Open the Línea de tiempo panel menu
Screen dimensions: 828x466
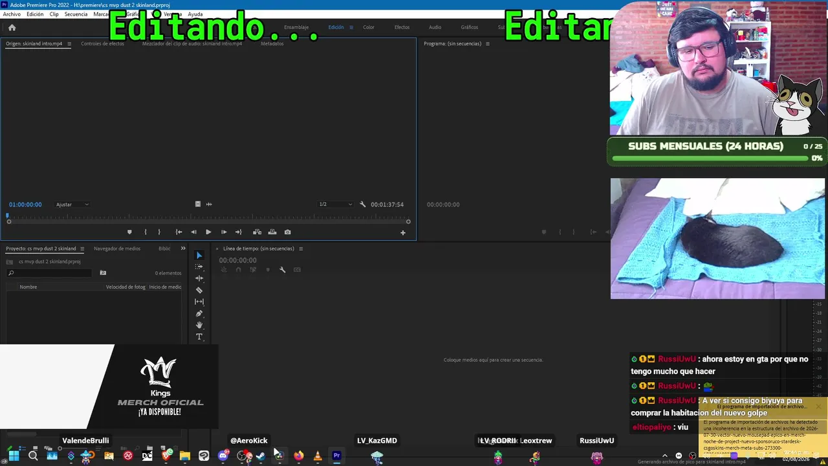tap(301, 249)
